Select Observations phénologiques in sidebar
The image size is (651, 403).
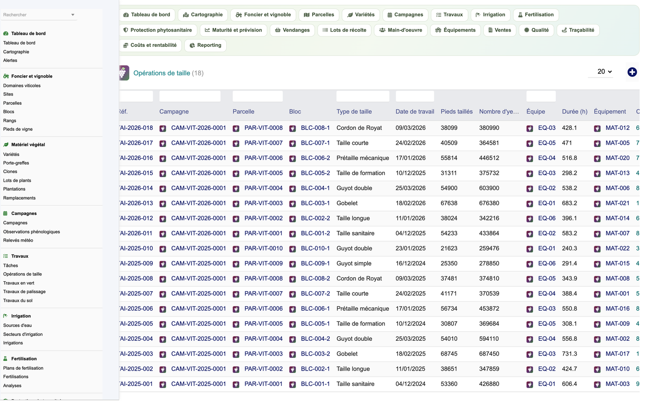[x=32, y=232]
